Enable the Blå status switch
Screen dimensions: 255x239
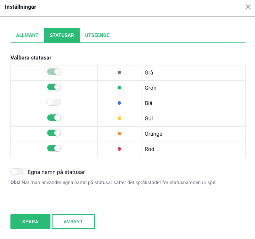coord(54,103)
